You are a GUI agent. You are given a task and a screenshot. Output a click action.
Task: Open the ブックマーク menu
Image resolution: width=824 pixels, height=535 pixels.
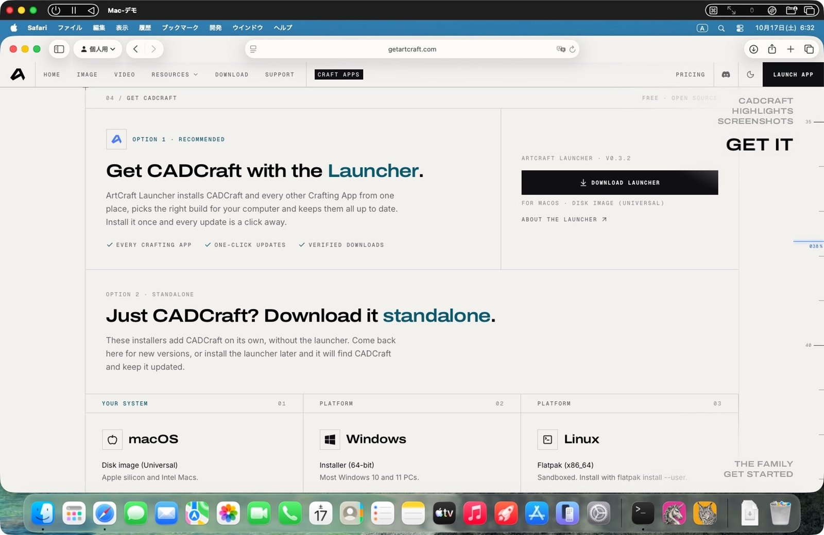point(180,28)
